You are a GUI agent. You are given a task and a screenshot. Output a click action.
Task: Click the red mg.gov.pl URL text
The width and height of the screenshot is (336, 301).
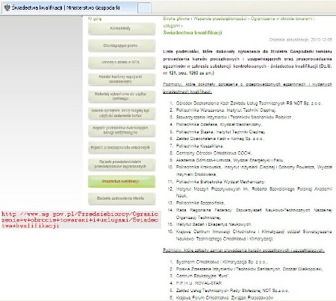coord(80,220)
